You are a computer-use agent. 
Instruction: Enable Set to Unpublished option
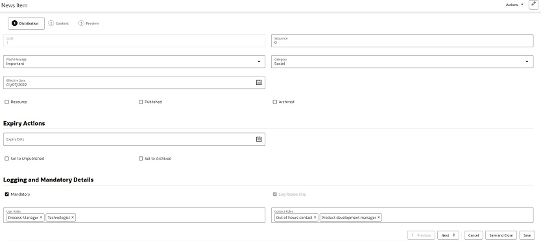[x=6, y=159]
